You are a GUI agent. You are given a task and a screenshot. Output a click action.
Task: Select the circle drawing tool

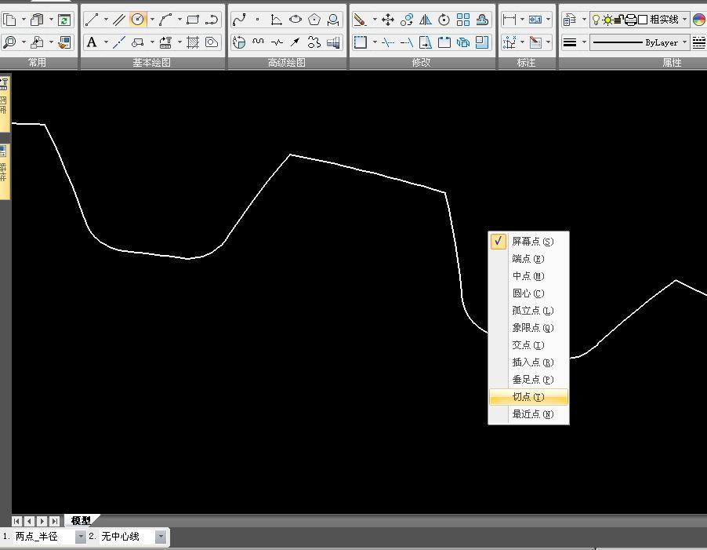[x=138, y=20]
